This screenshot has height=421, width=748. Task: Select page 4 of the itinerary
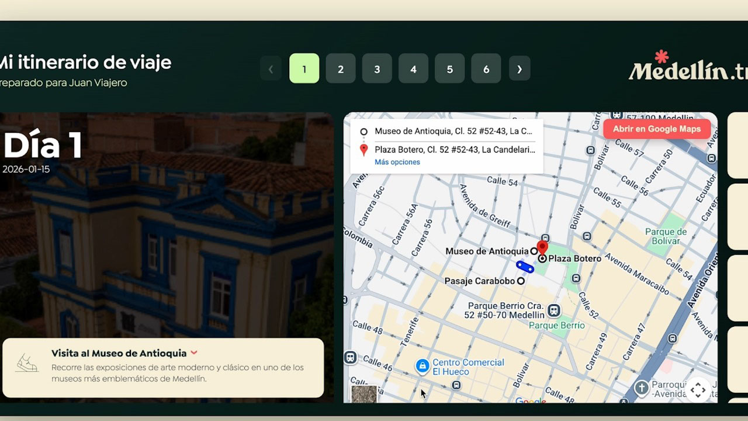pos(413,68)
